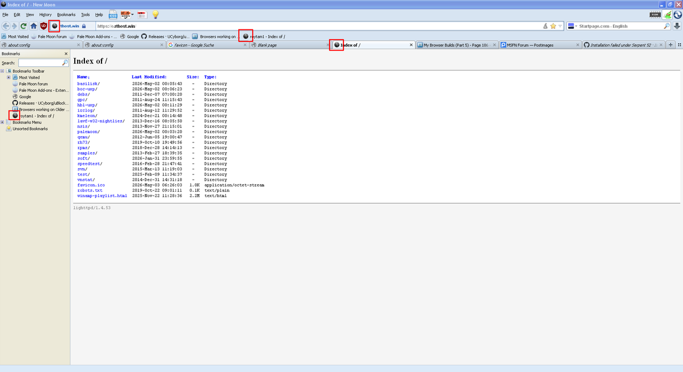The image size is (683, 372).
Task: Open the winamp-playlist.html link
Action: pos(102,196)
